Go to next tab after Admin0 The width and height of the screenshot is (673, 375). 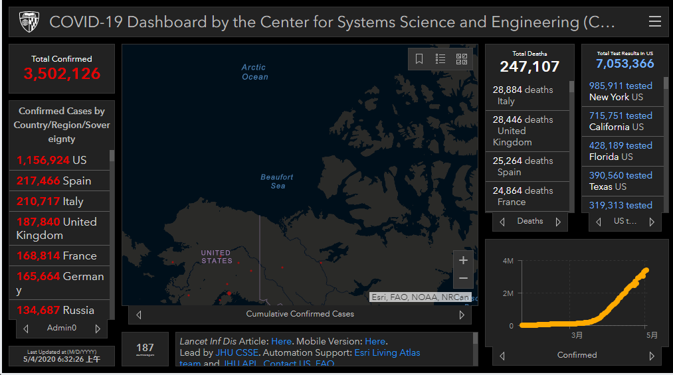click(x=98, y=329)
